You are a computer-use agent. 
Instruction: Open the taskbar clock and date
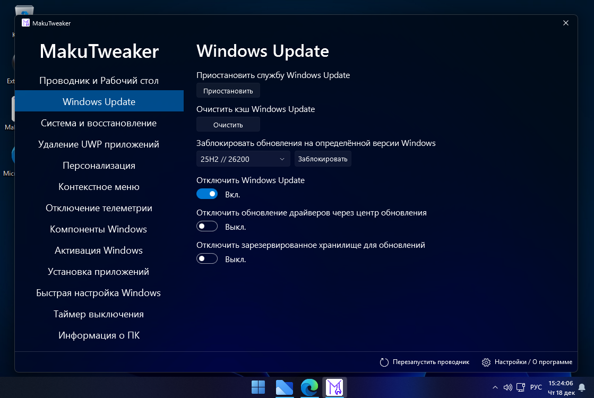click(561, 388)
